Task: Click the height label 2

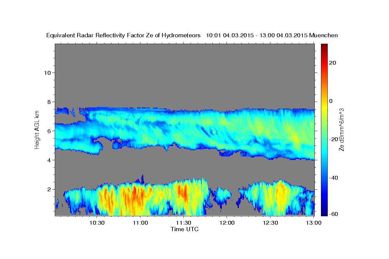Action: 49,189
